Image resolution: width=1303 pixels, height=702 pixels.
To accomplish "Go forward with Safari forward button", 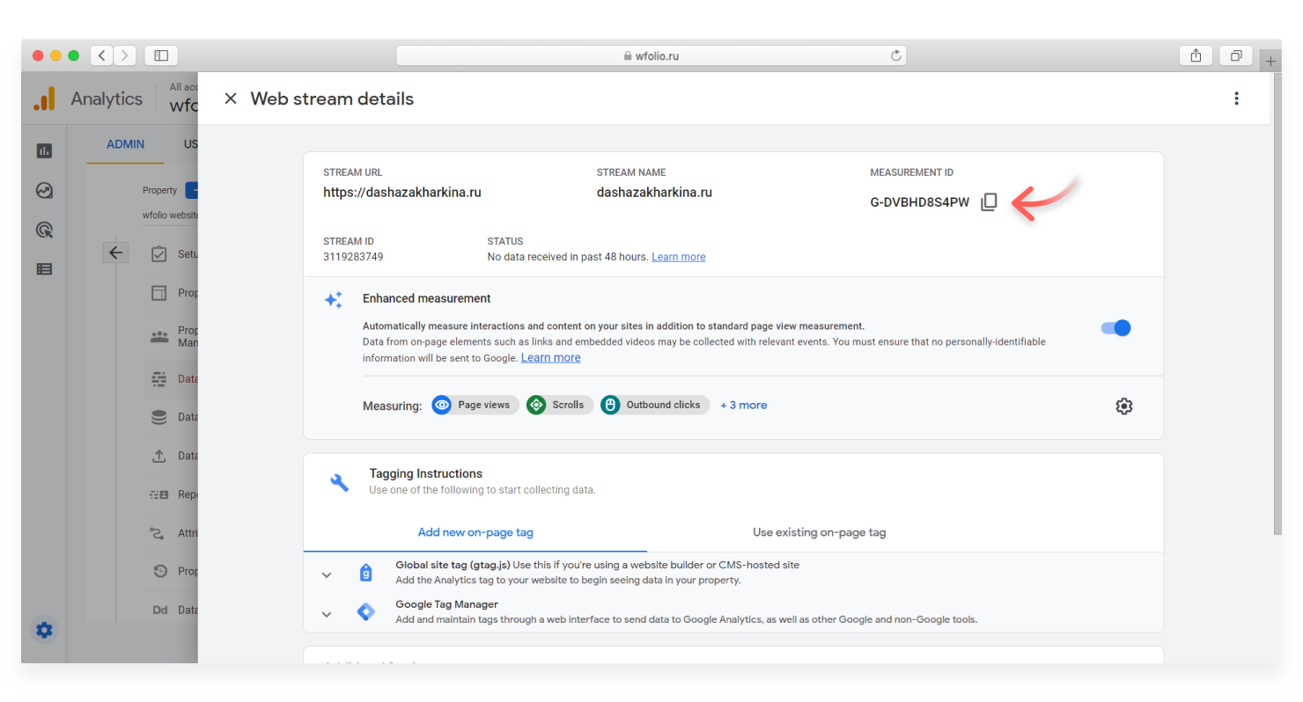I will [x=125, y=55].
